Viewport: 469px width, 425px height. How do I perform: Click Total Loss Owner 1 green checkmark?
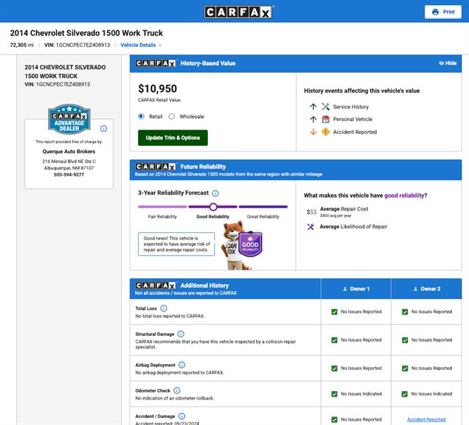[x=335, y=312]
